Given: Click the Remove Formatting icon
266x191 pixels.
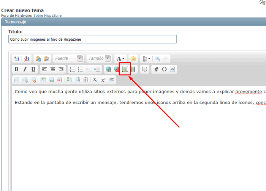Looking at the screenshot, I should 26,59.
